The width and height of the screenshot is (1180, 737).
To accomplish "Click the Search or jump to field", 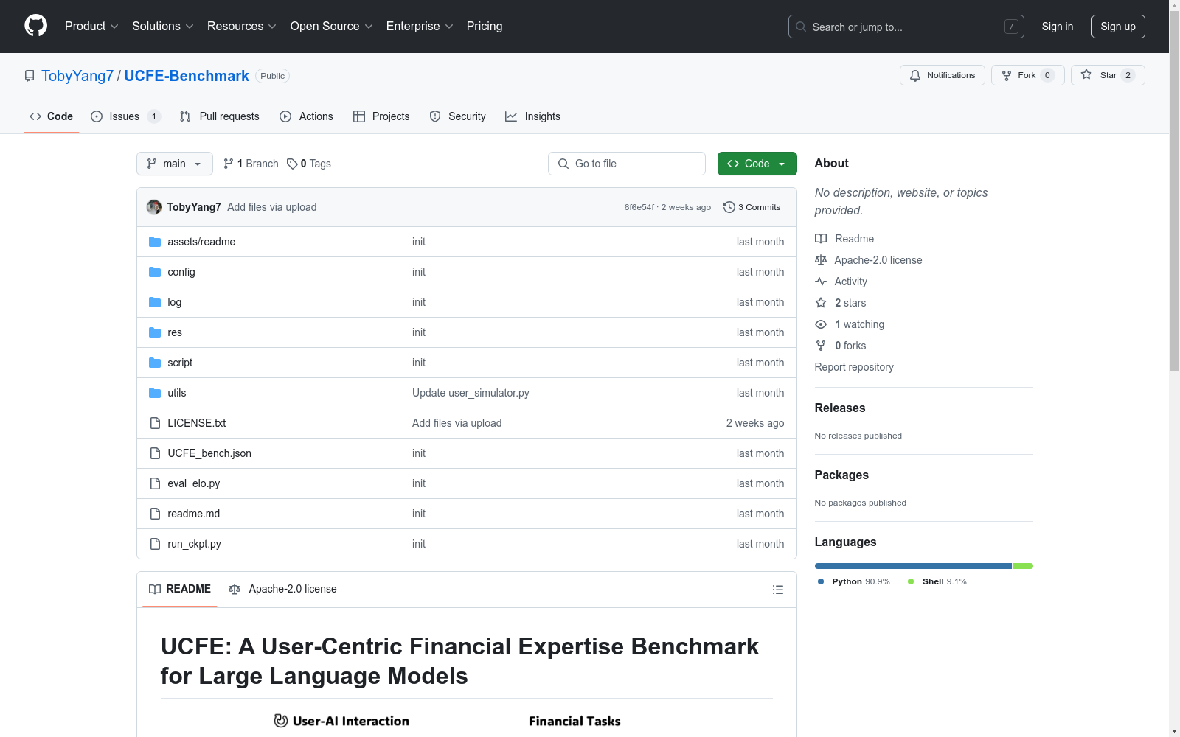I will coord(906,27).
